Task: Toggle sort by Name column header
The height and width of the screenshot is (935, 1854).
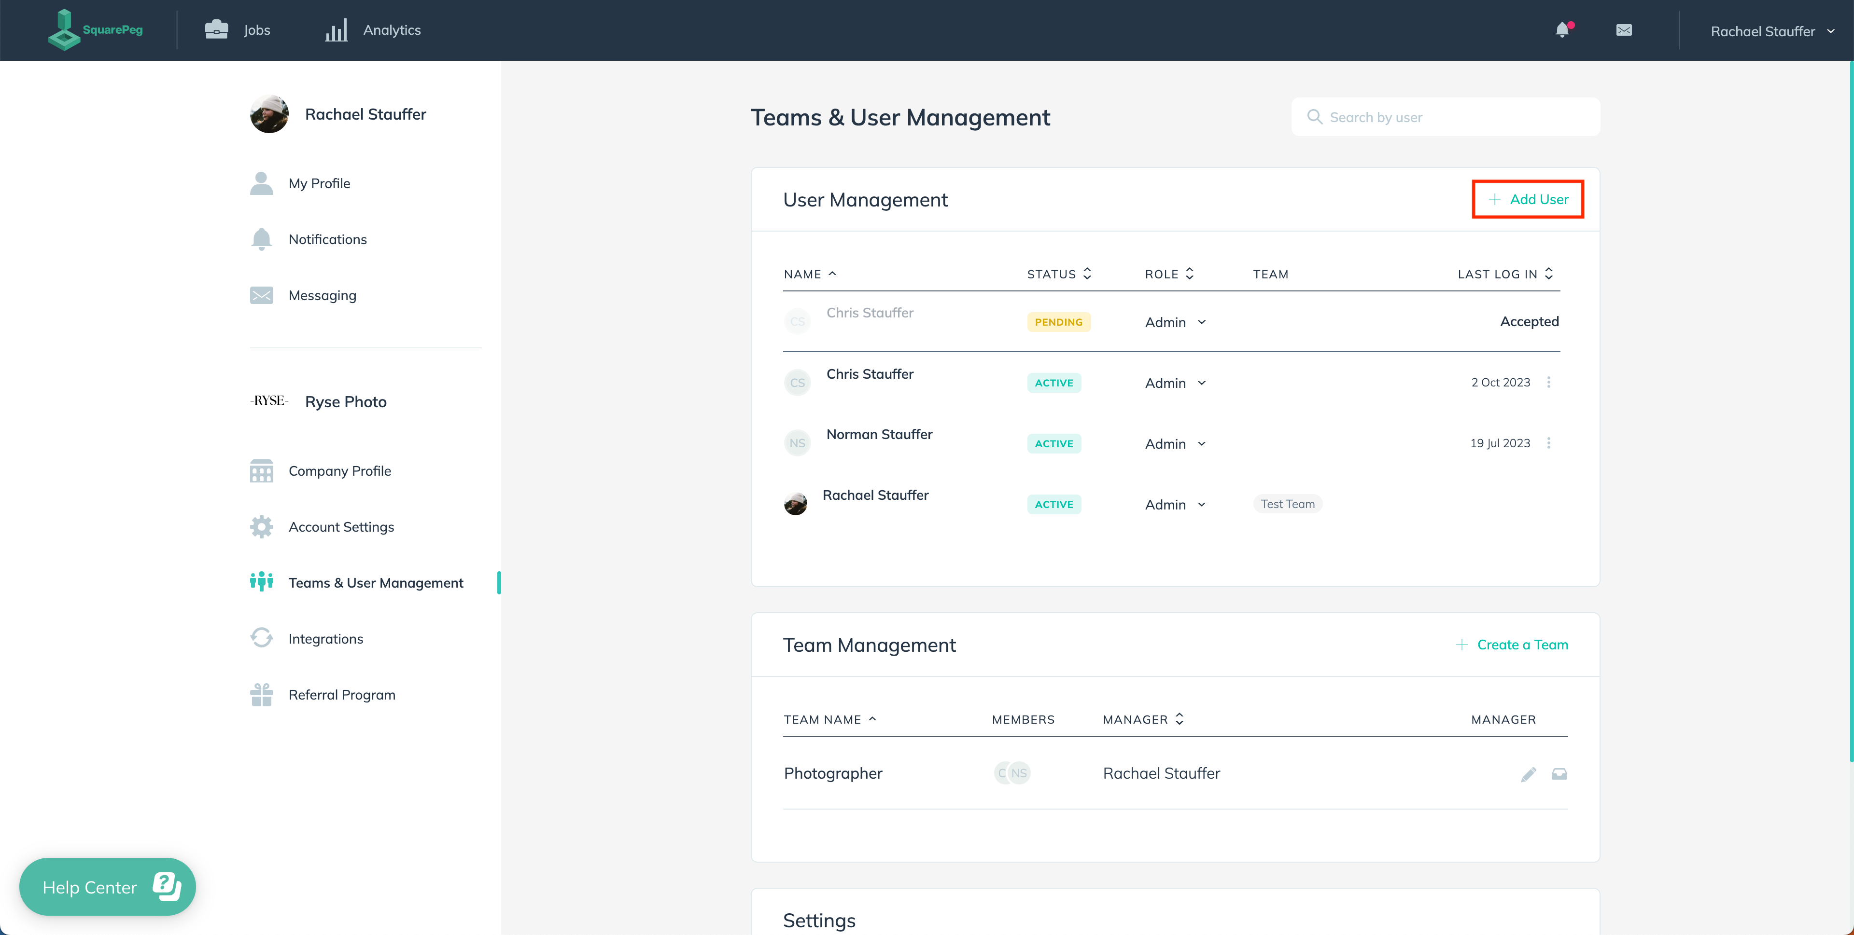Action: (x=810, y=273)
